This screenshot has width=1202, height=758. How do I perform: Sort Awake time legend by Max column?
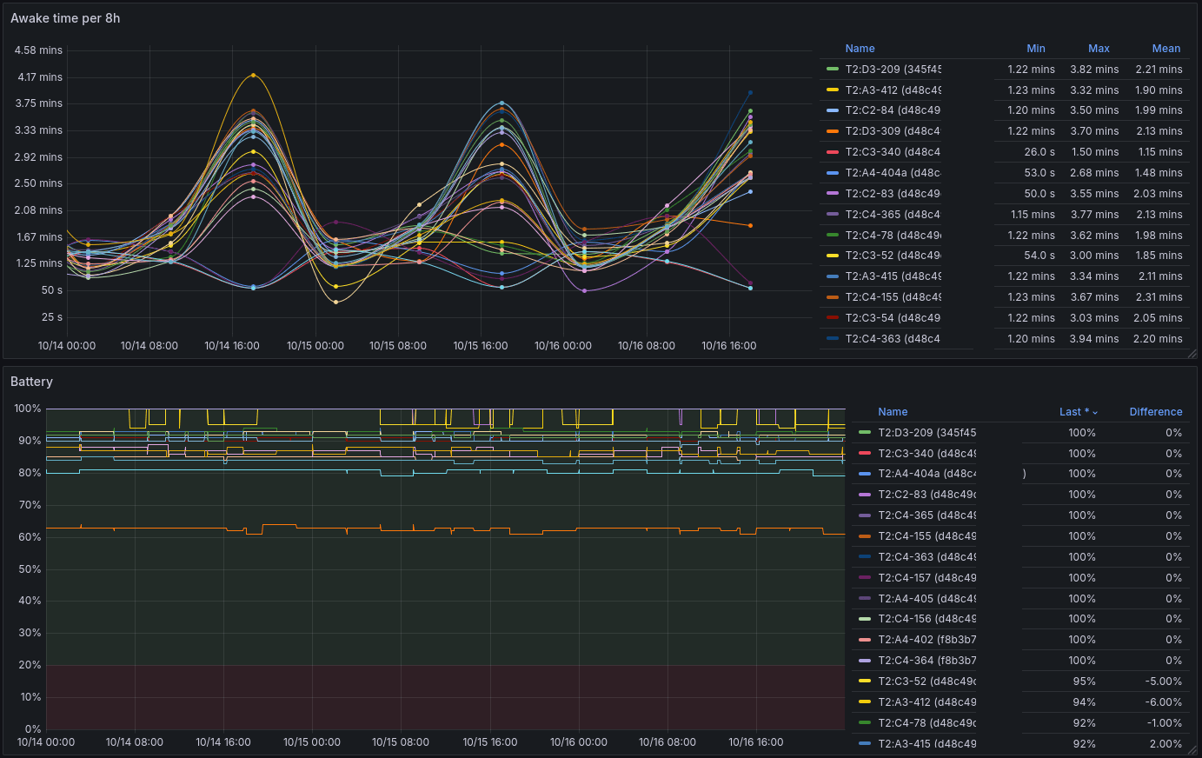tap(1099, 49)
